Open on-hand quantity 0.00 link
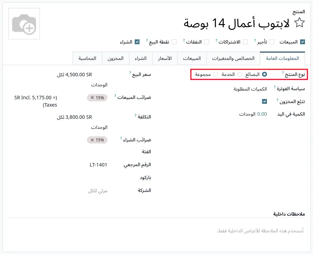The image size is (313, 255). click(x=262, y=114)
